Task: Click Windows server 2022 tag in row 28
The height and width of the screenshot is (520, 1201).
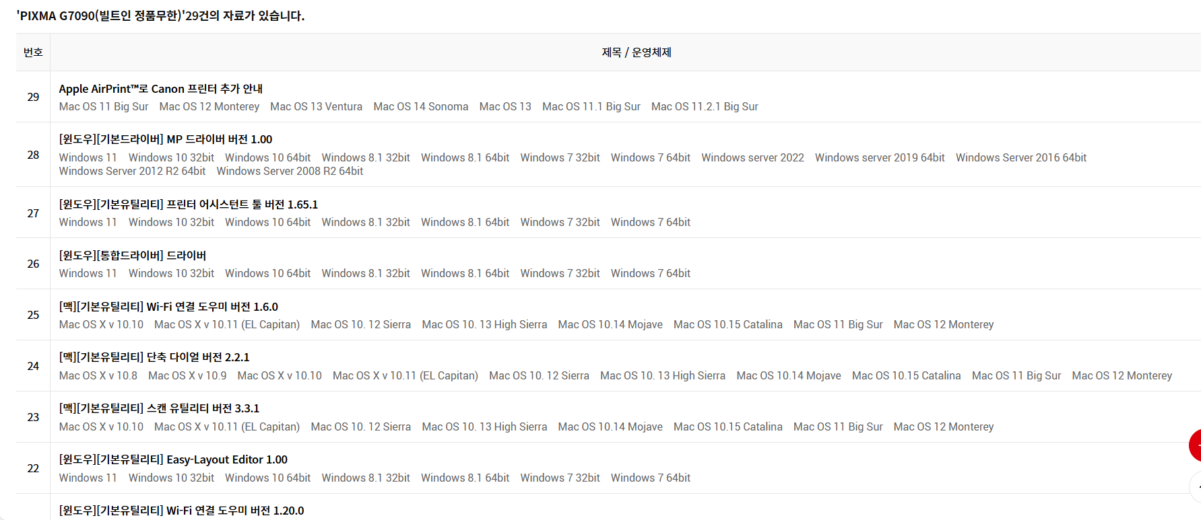Action: (x=752, y=157)
